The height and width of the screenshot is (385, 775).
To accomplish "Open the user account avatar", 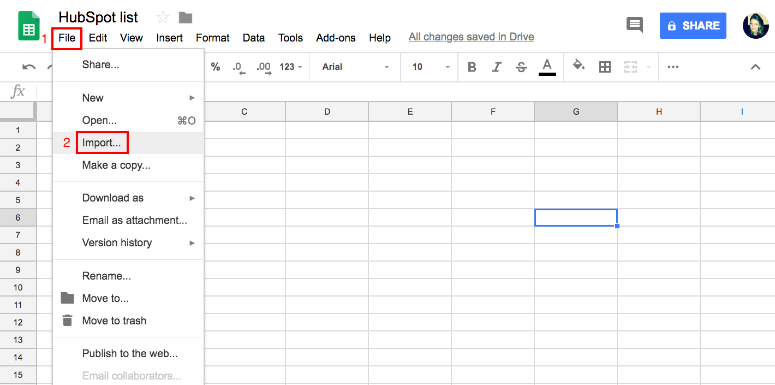I will click(x=755, y=26).
